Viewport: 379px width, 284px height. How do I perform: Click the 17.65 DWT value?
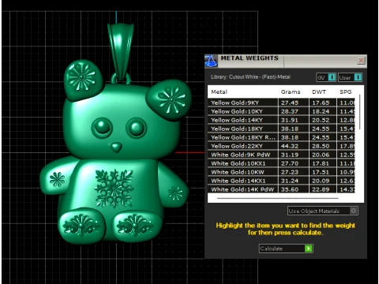click(321, 103)
